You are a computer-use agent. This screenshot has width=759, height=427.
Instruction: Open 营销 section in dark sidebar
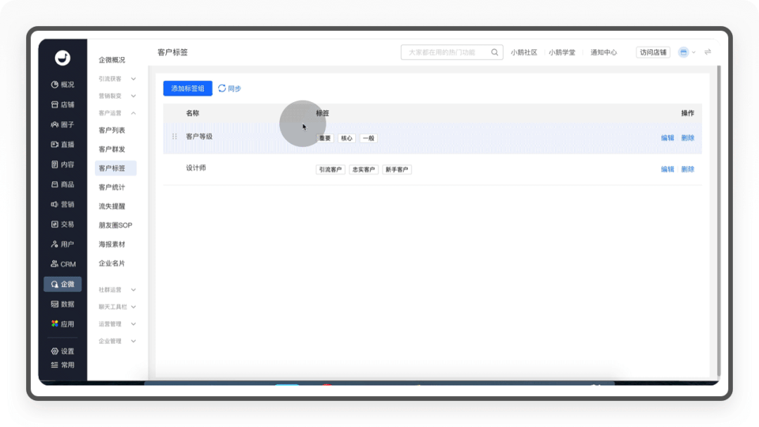tap(63, 204)
